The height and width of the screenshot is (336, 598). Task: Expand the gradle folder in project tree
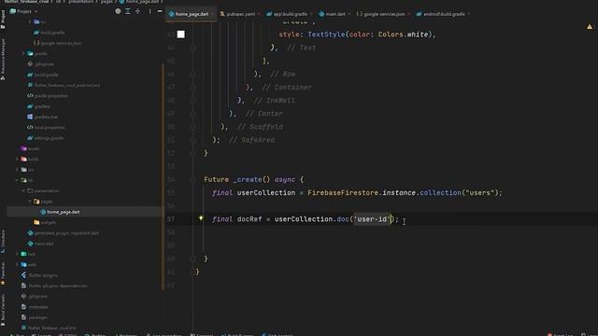pyautogui.click(x=23, y=54)
